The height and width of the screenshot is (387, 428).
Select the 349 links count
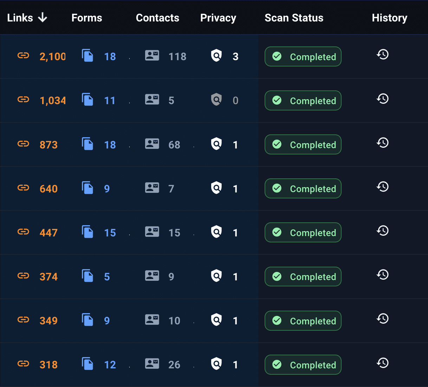[x=48, y=321]
